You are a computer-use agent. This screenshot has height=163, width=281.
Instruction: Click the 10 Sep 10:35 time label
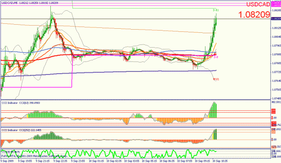coord(220,161)
